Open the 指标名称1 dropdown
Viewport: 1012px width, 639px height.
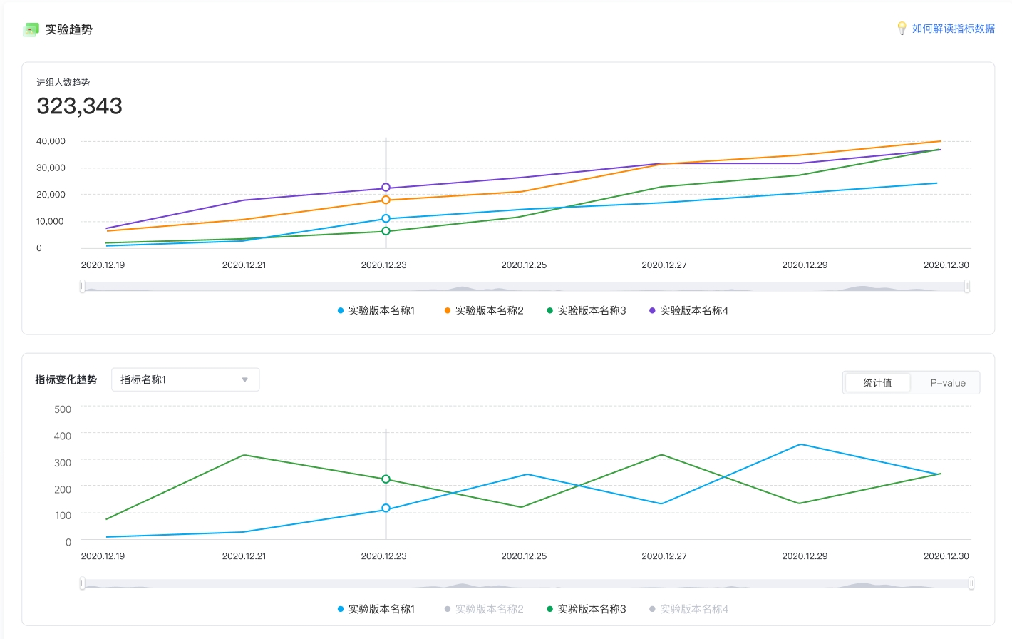click(x=185, y=379)
